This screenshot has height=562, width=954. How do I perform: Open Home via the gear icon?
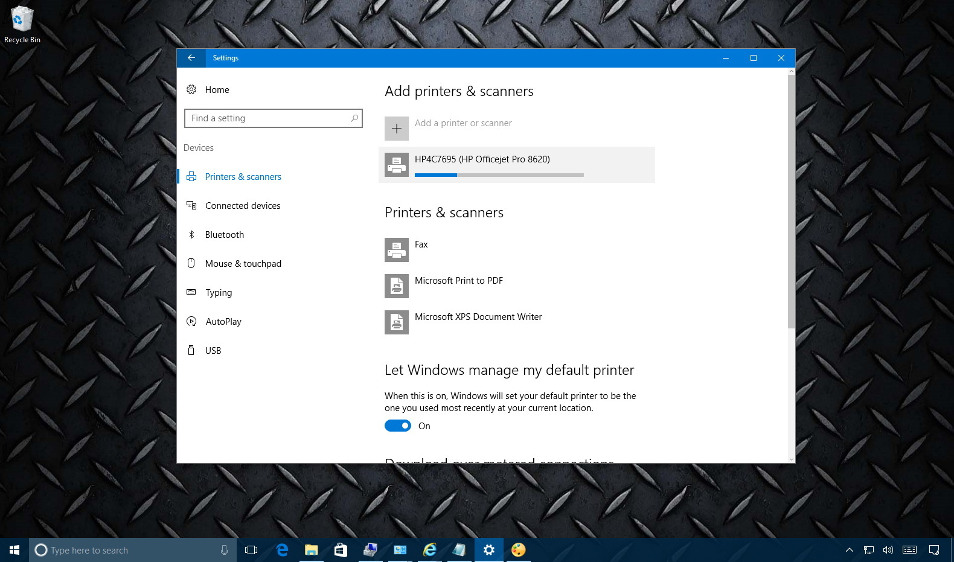191,90
